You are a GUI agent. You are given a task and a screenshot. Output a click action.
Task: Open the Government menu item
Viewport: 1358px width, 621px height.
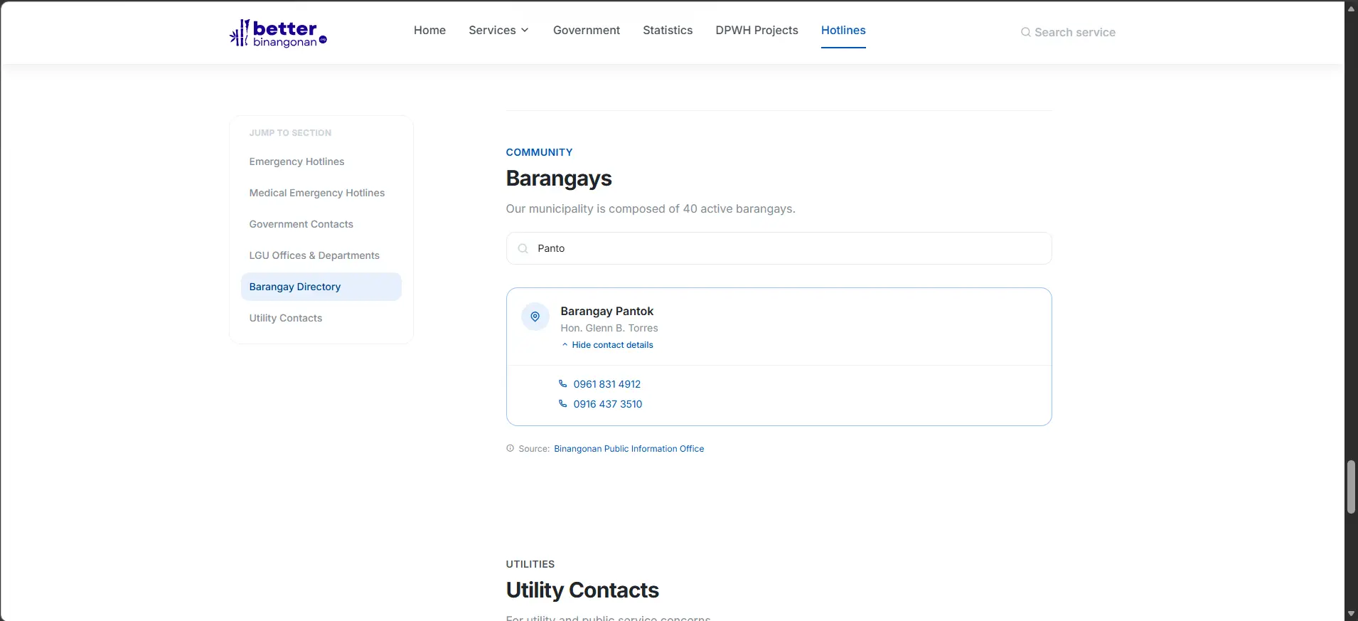[587, 30]
